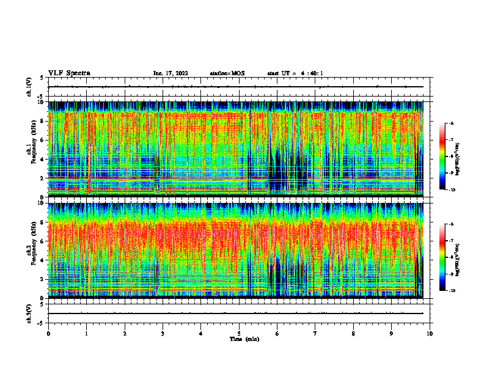Screen dimensions: 484x374
Task: Click time axis tick label "8"
Action: click(x=353, y=334)
